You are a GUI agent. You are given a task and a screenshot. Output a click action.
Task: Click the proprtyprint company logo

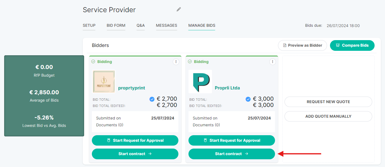pyautogui.click(x=104, y=82)
